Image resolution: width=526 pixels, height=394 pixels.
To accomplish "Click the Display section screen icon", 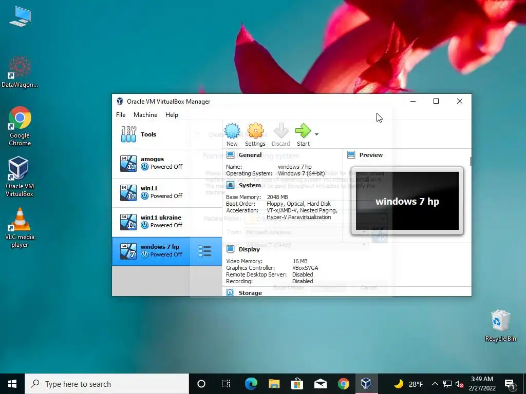I will (x=231, y=249).
